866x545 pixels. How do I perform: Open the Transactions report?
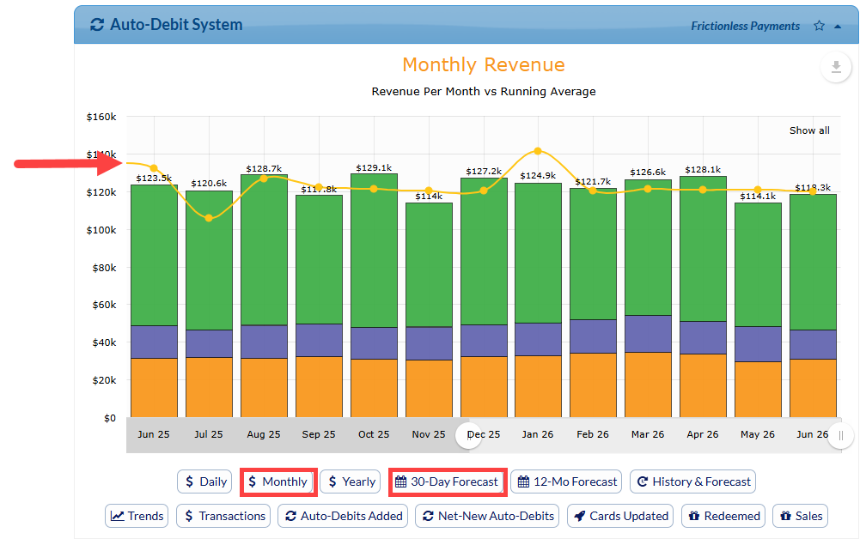tap(223, 516)
